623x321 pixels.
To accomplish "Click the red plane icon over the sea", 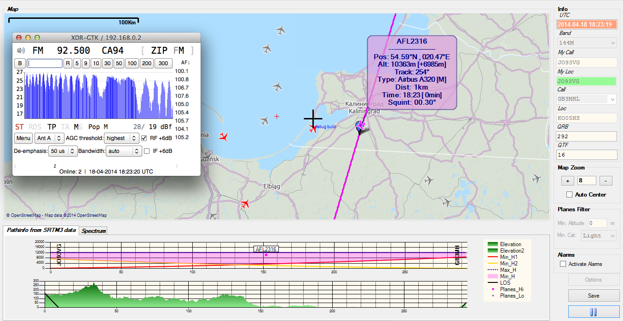I will pyautogui.click(x=224, y=136).
